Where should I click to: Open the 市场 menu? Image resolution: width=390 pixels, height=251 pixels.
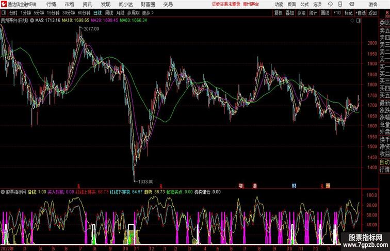tap(70, 4)
